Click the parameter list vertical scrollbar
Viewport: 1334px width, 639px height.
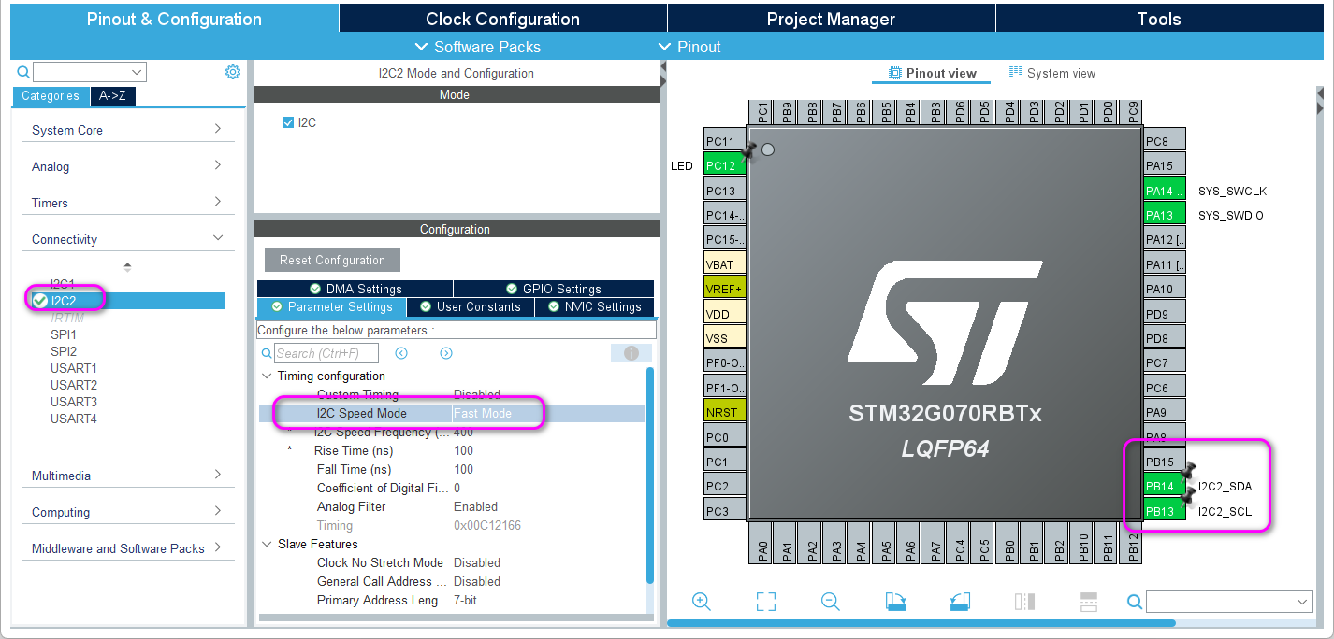[x=650, y=476]
